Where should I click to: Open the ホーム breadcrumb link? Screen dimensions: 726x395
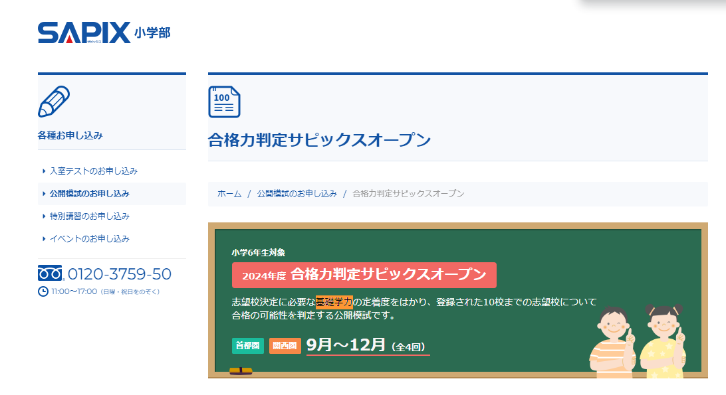pos(230,193)
